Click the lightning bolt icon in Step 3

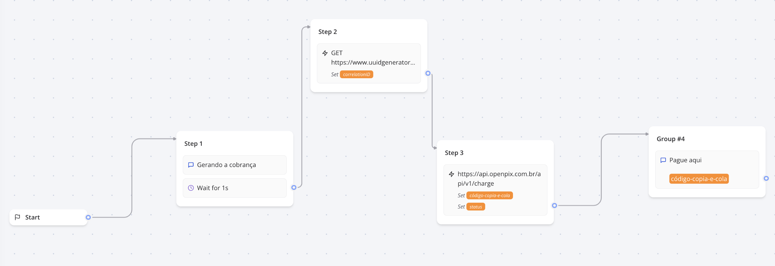click(x=451, y=174)
